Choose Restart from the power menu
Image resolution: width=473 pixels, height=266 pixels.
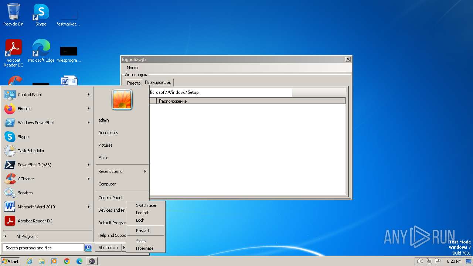coord(146,231)
